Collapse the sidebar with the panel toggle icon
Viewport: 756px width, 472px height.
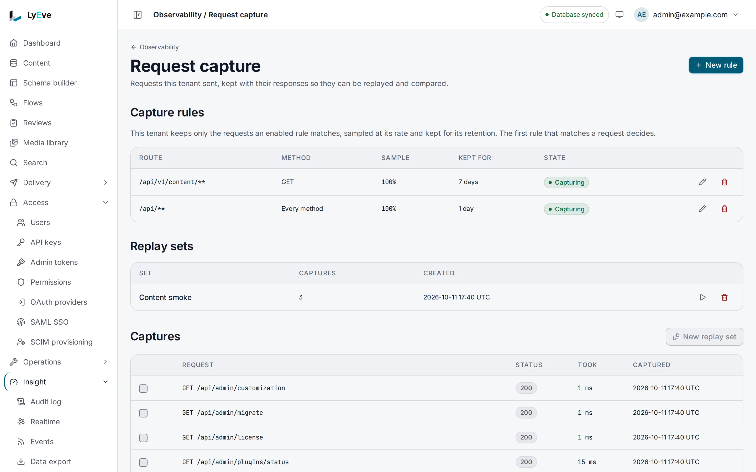pyautogui.click(x=138, y=15)
